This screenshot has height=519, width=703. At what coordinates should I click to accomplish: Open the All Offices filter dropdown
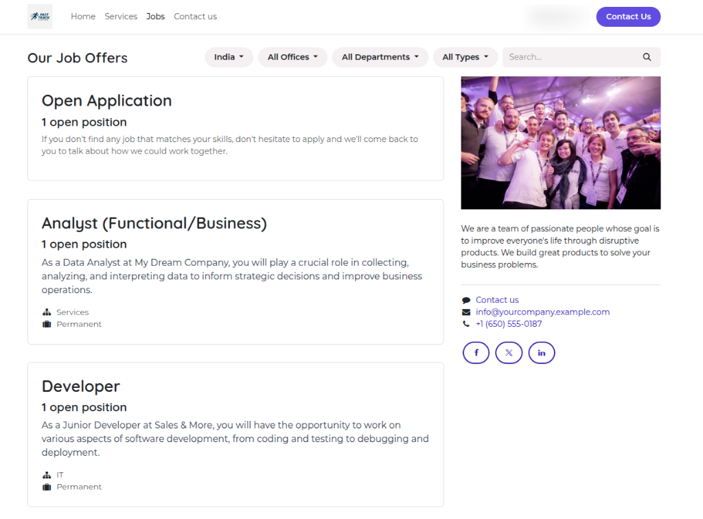pos(292,57)
